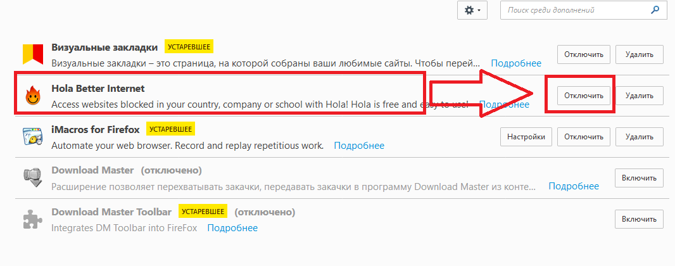Click the add-ons search field
The width and height of the screenshot is (675, 266).
[x=583, y=10]
